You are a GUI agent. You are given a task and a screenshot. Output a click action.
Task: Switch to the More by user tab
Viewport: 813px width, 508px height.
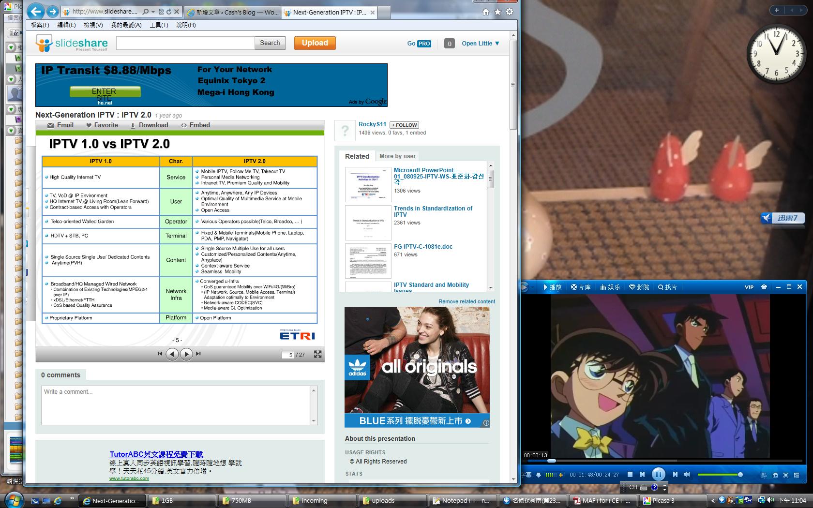(x=397, y=156)
